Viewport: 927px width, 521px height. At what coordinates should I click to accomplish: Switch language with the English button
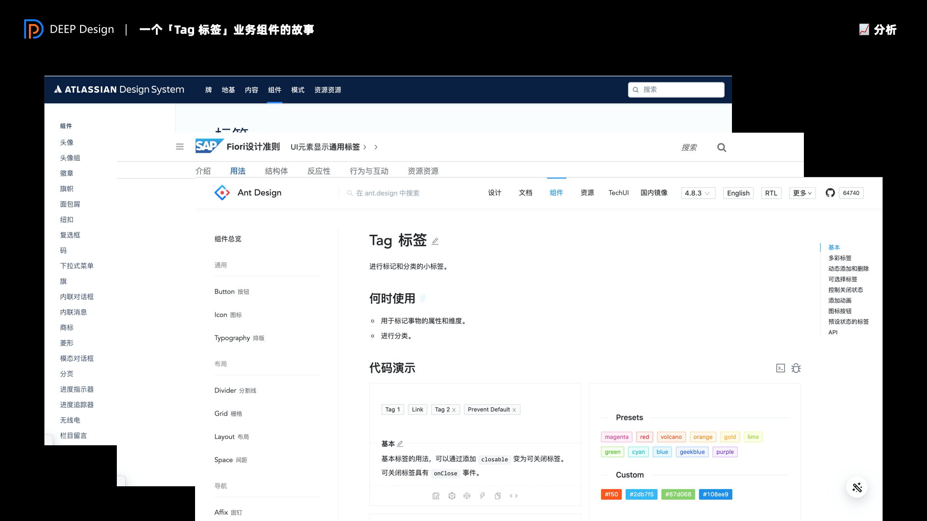point(738,193)
